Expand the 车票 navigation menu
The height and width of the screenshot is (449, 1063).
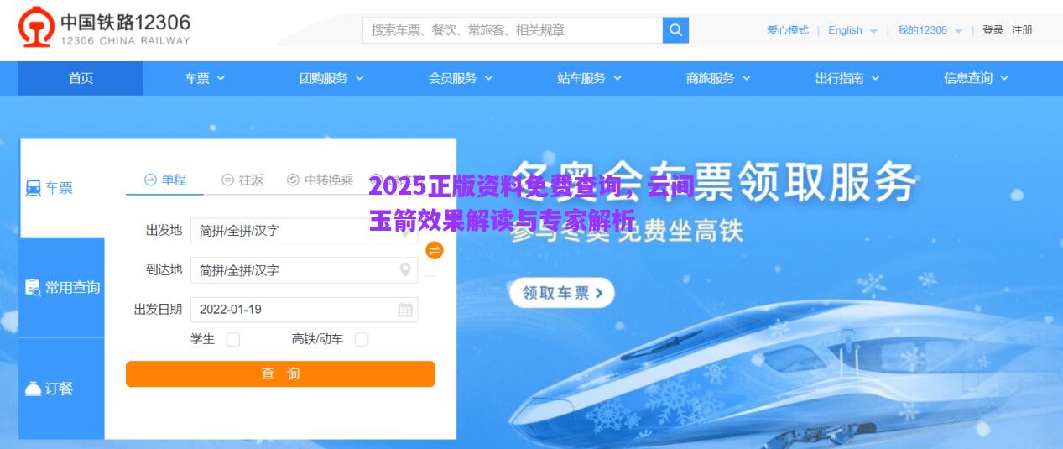[205, 78]
